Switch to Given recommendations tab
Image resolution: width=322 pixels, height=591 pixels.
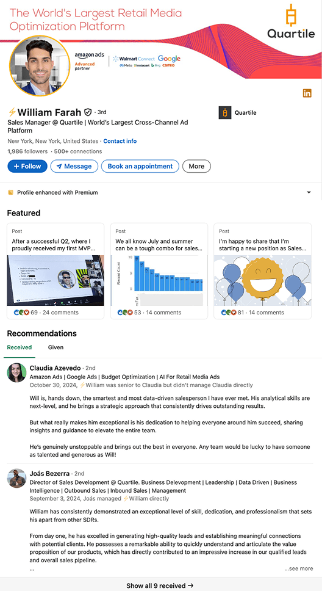(55, 347)
